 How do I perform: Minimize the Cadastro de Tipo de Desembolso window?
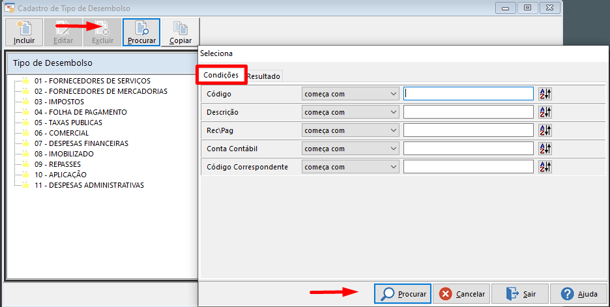click(x=505, y=8)
